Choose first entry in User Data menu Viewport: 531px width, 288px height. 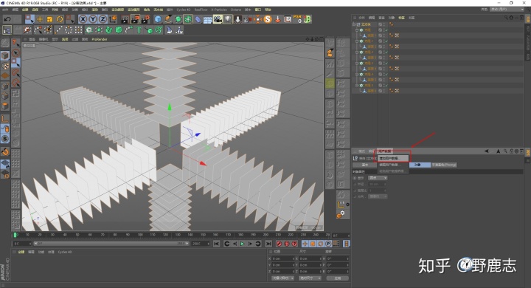tap(392, 159)
